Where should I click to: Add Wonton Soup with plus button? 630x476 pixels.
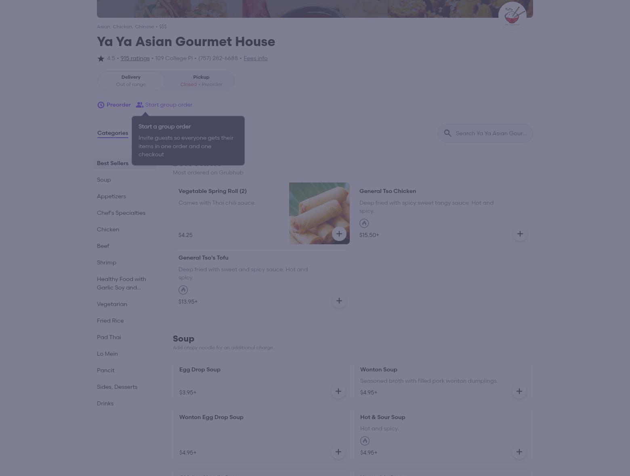519,391
